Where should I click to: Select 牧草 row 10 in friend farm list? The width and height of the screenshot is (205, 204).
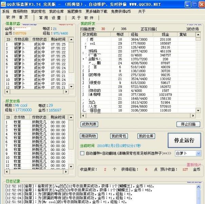[36, 157]
